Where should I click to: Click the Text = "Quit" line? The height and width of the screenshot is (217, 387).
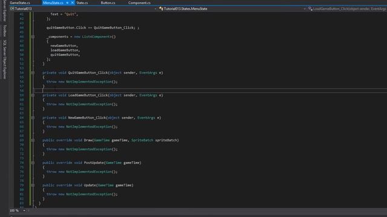64,14
